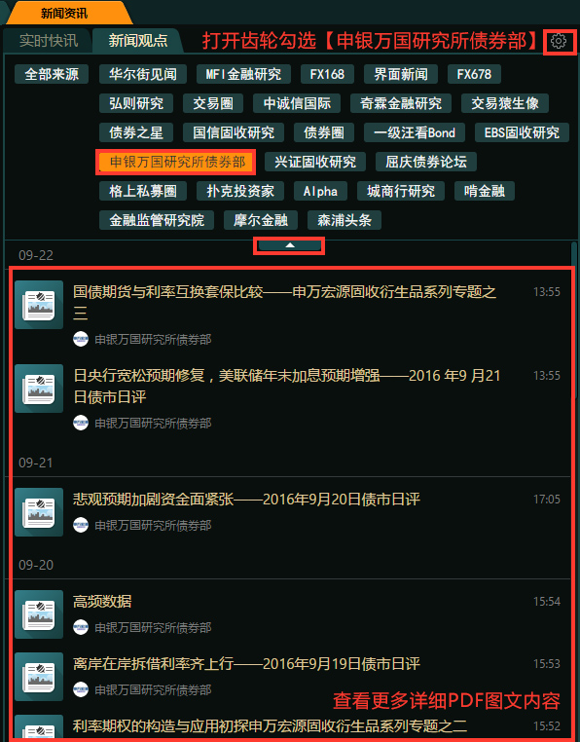The image size is (580, 742).
Task: Click the article icon beside 悲观预期加剧资金面紧张
Action: 39,512
